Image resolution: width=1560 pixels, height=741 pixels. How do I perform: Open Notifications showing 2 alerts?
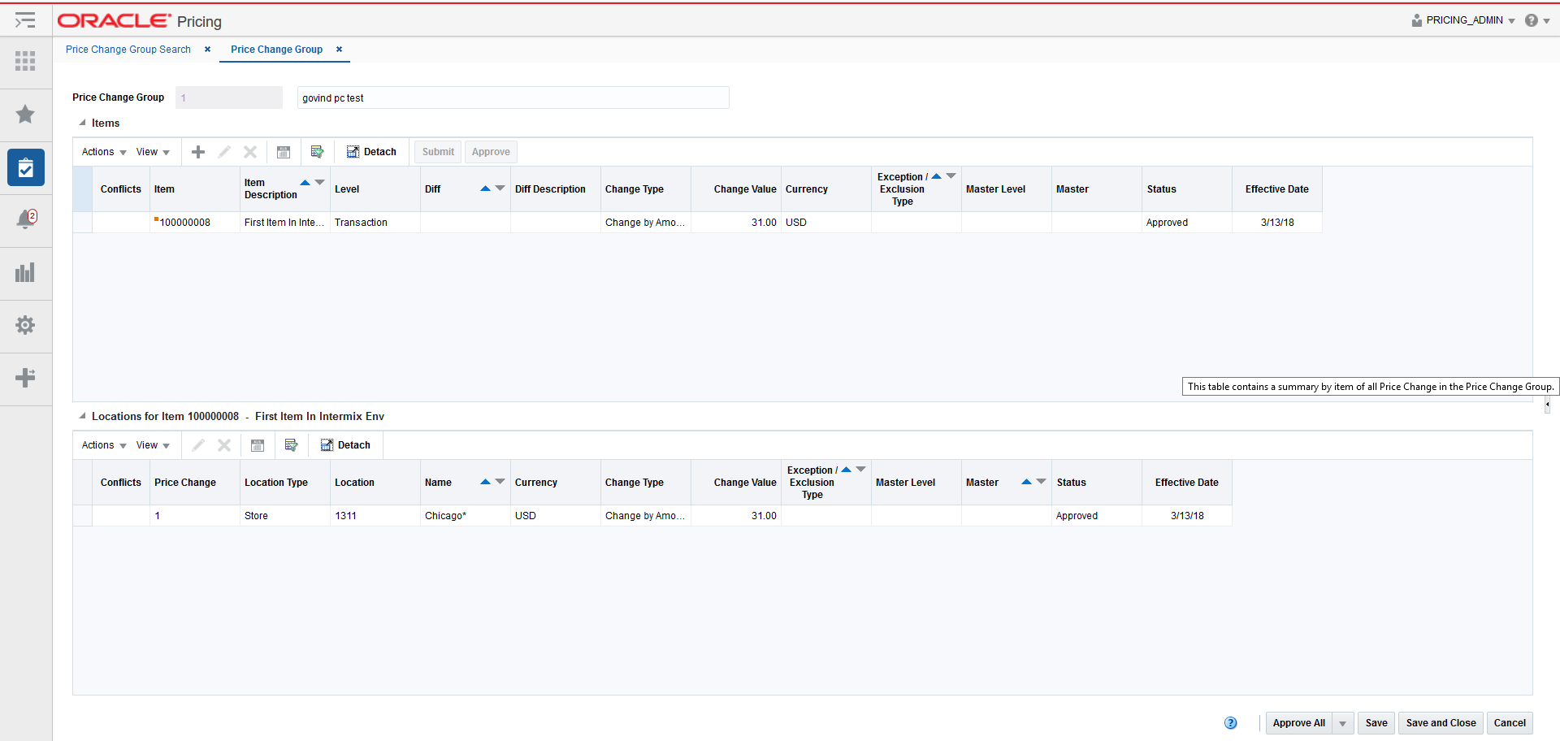pyautogui.click(x=25, y=220)
